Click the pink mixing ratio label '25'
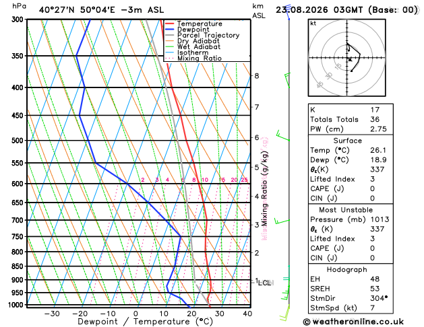The width and height of the screenshot is (424, 327). [244, 180]
